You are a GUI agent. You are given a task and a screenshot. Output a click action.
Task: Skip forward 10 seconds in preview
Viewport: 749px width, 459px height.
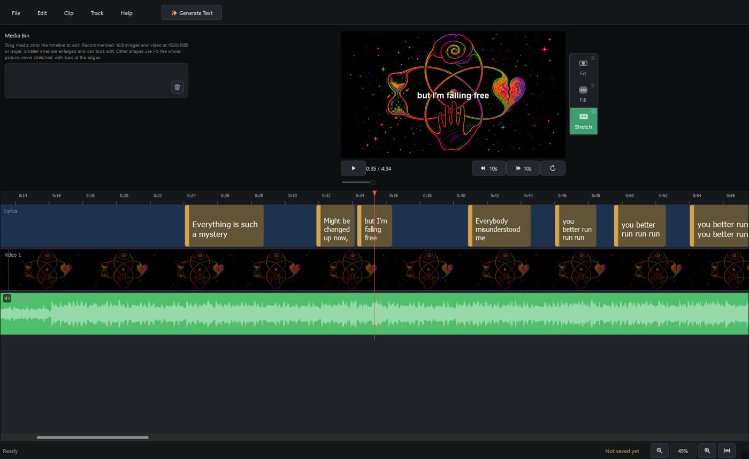(x=523, y=168)
